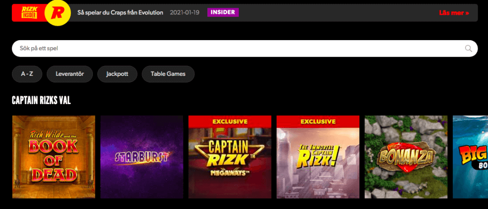Select the Table Games filter

168,74
